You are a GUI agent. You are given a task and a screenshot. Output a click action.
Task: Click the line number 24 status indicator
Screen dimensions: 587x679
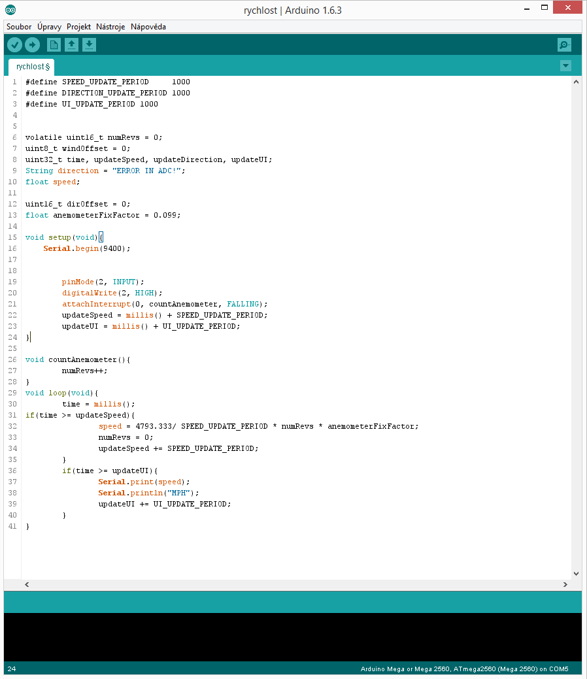(12, 669)
